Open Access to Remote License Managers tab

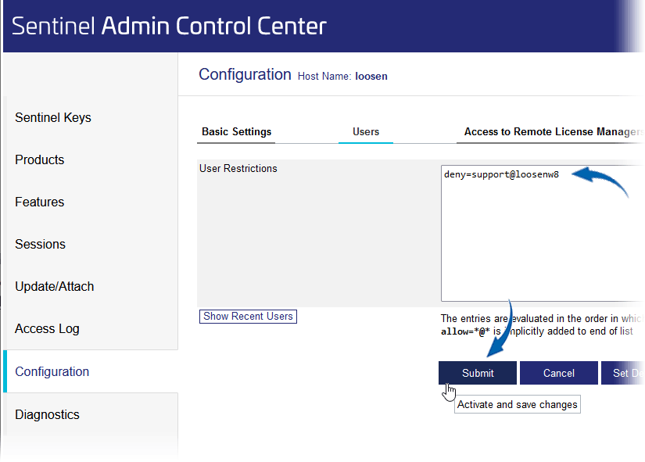tap(553, 131)
